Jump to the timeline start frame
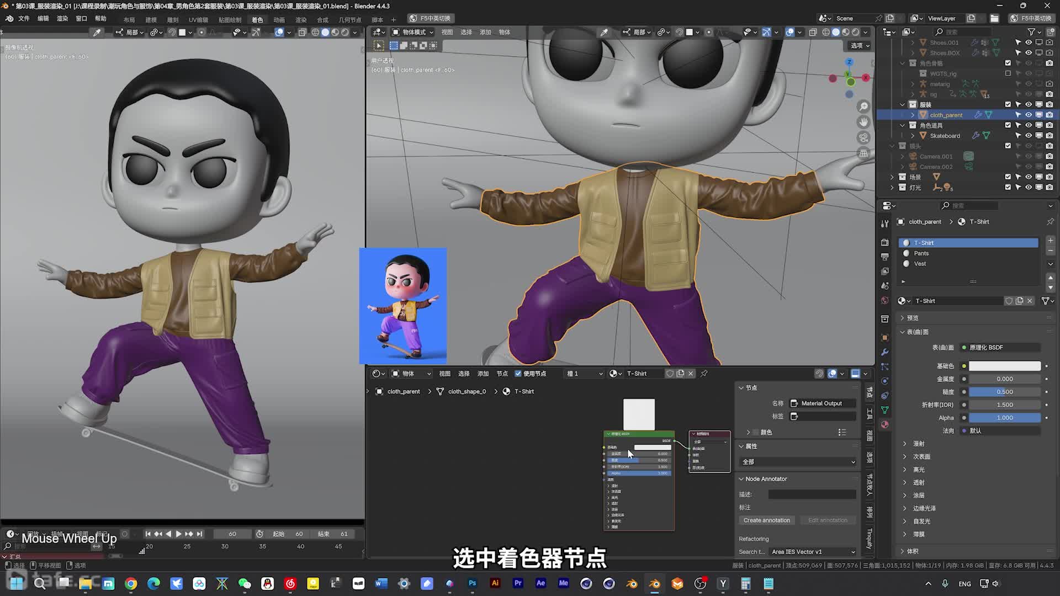Screen dimensions: 1060x596 coord(147,534)
